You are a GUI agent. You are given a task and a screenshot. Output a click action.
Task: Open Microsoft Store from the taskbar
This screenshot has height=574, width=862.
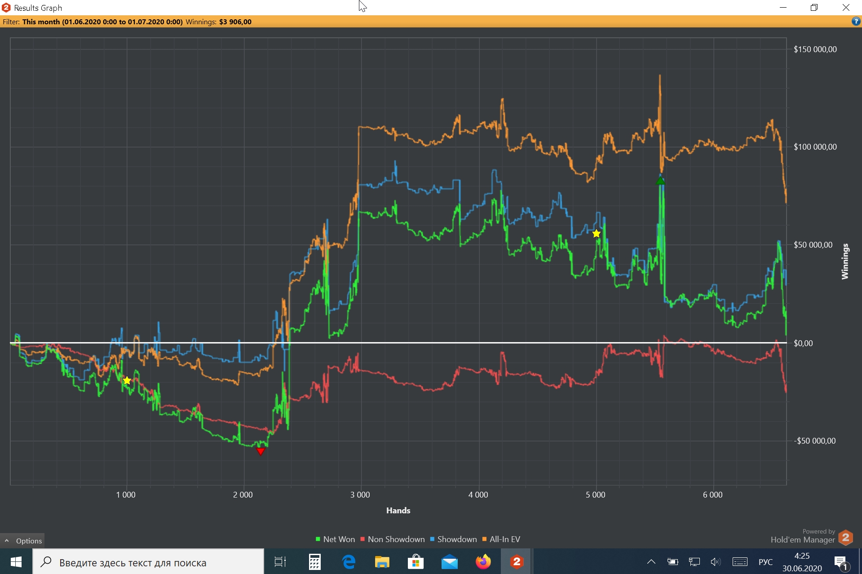pyautogui.click(x=416, y=562)
